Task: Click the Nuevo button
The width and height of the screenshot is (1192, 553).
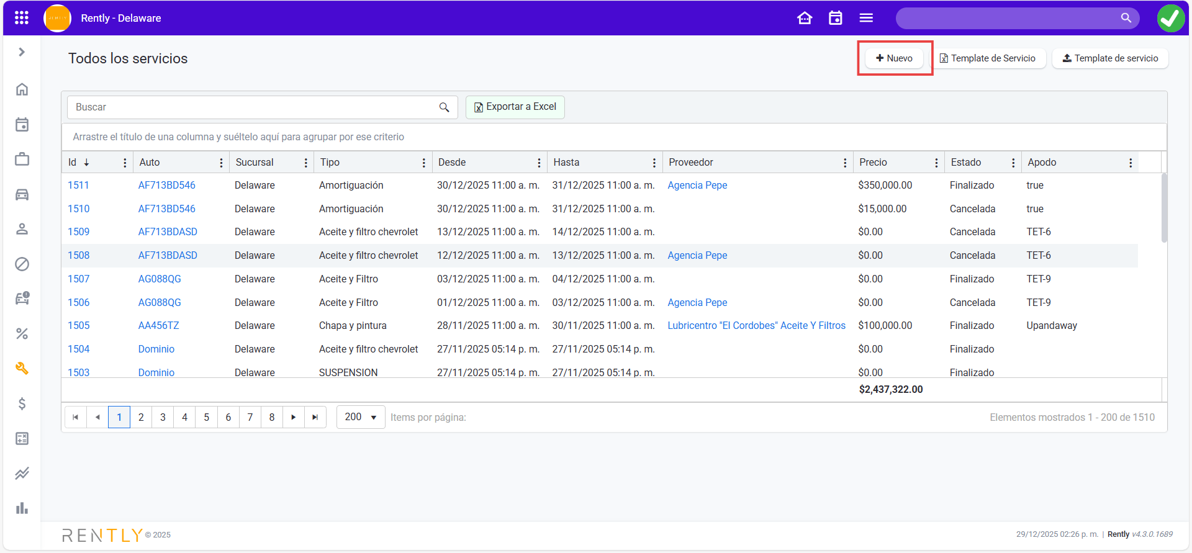Action: (x=894, y=58)
